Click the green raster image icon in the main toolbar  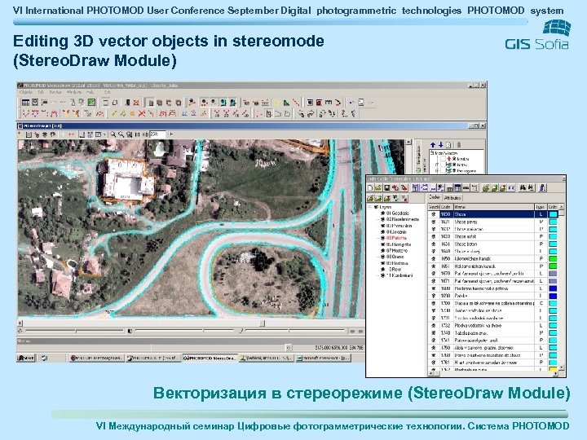[x=91, y=102]
